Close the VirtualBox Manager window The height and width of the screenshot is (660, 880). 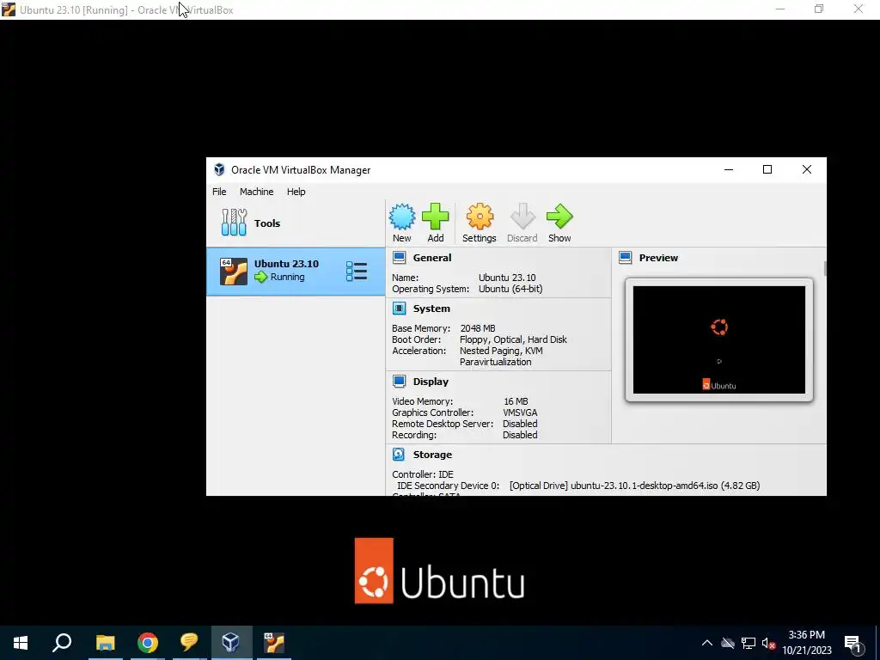tap(806, 169)
